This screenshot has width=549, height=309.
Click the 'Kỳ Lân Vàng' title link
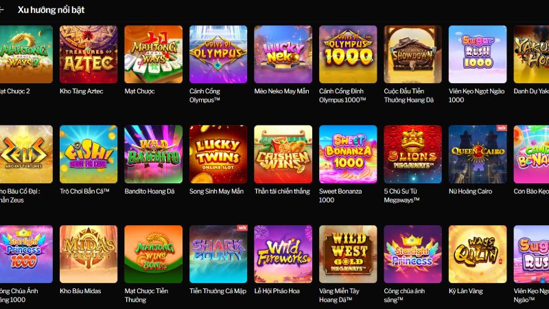coord(466,291)
